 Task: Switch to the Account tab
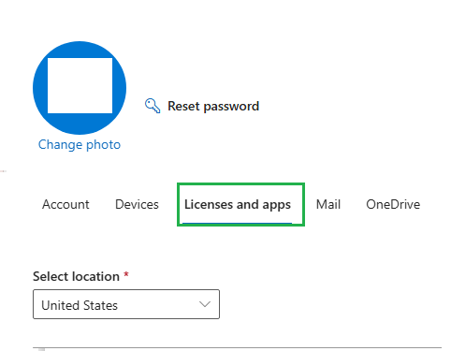(x=65, y=205)
